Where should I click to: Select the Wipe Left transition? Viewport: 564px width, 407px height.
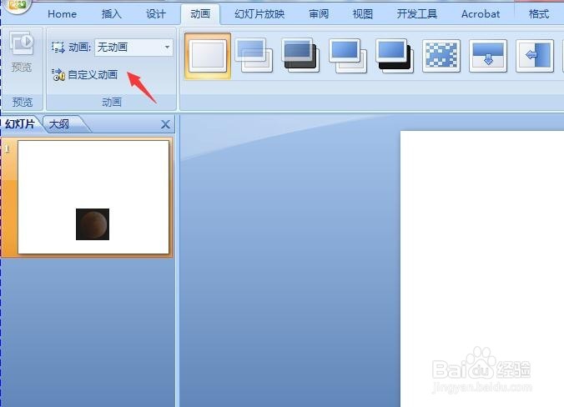click(535, 56)
